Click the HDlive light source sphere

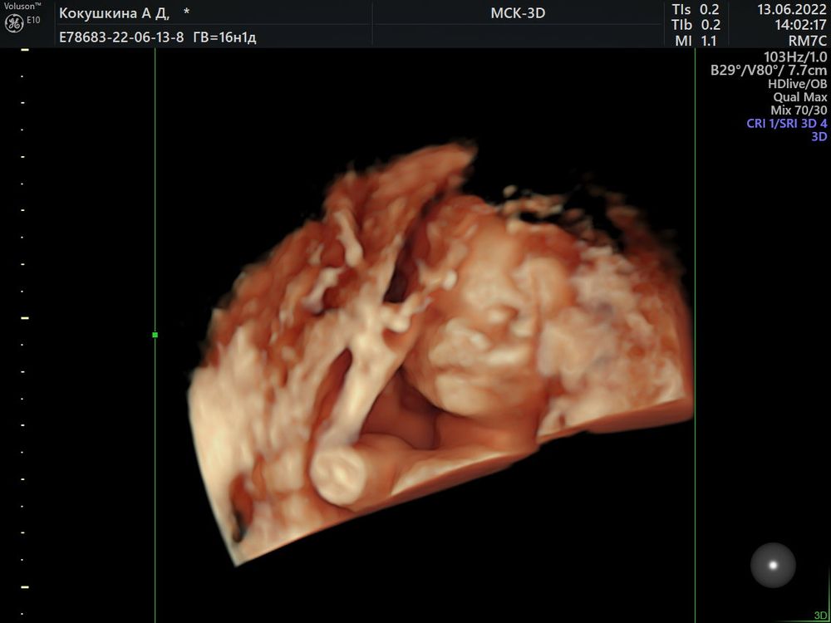click(773, 565)
